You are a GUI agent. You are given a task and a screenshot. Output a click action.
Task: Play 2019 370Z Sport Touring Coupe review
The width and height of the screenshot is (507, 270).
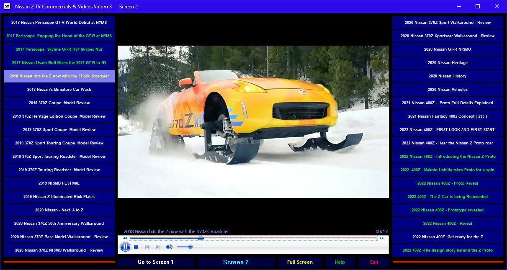59,143
